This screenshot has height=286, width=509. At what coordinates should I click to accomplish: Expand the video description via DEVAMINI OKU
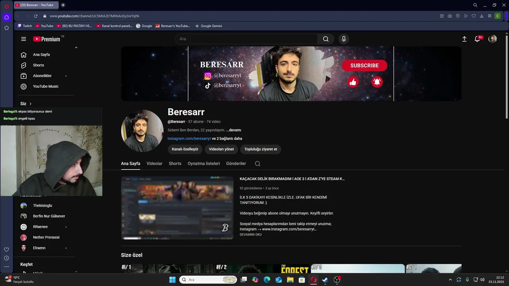pyautogui.click(x=251, y=235)
